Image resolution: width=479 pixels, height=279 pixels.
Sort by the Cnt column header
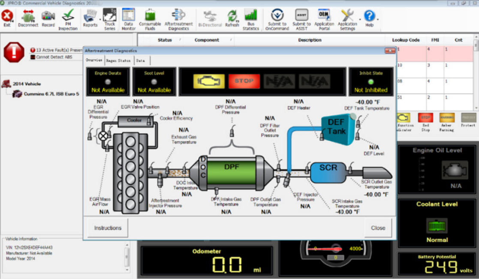point(458,40)
